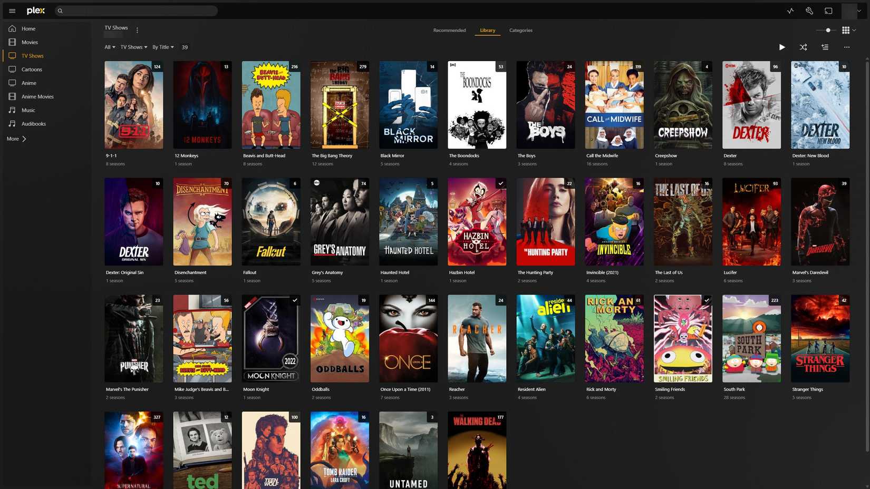Play all TV shows
This screenshot has height=489, width=870.
coord(782,47)
